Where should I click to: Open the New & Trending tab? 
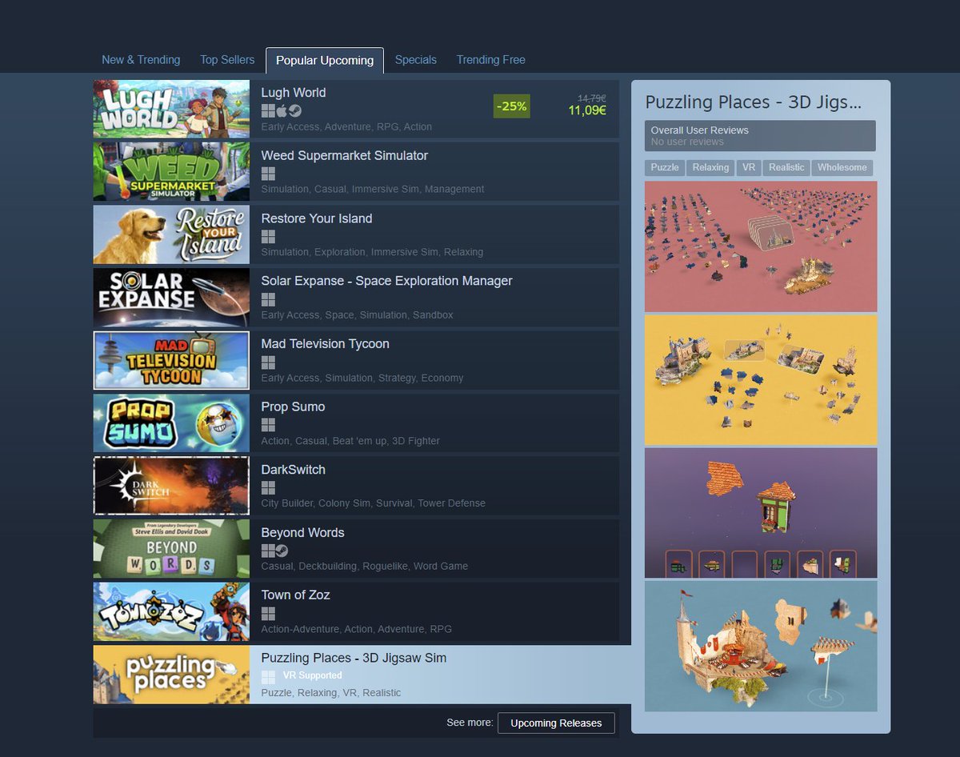(x=141, y=59)
